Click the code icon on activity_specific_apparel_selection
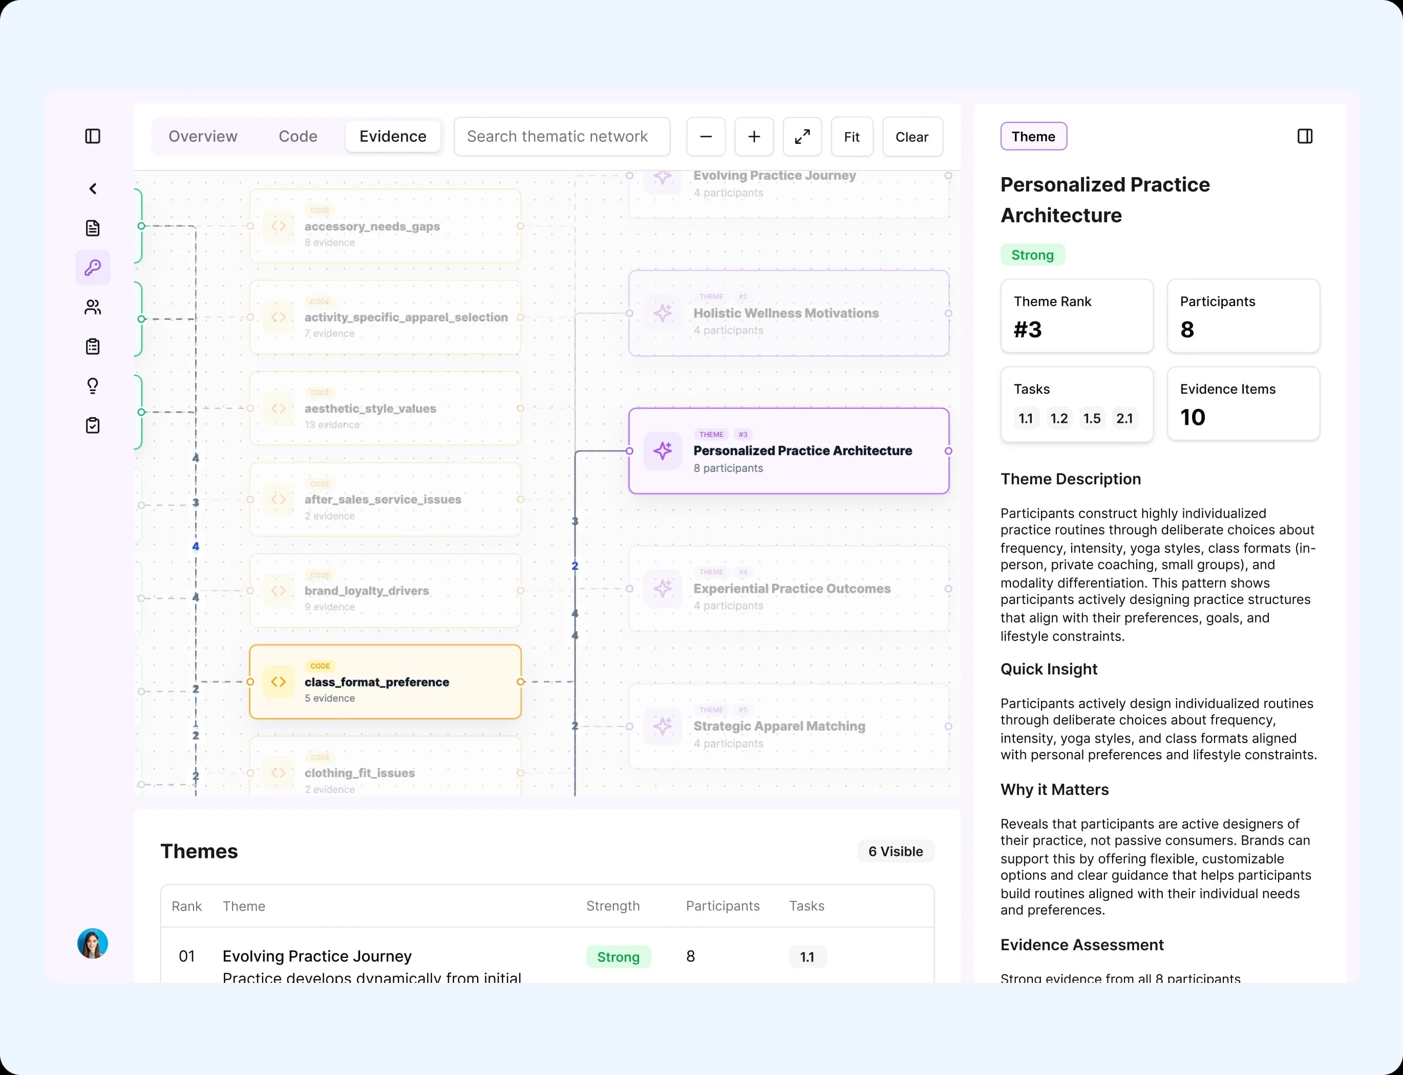This screenshot has height=1075, width=1403. pyautogui.click(x=279, y=317)
